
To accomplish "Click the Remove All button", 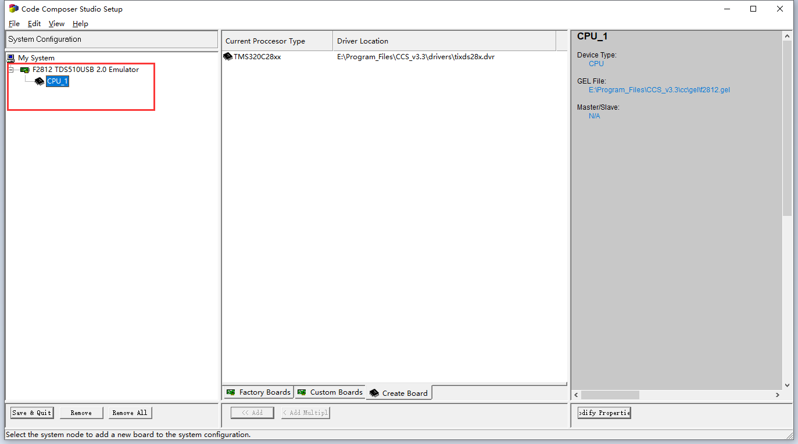I will [130, 413].
